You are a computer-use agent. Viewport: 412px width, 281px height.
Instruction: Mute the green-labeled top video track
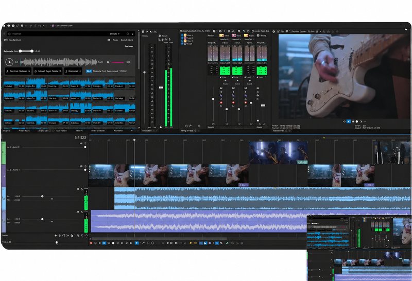pos(81,144)
